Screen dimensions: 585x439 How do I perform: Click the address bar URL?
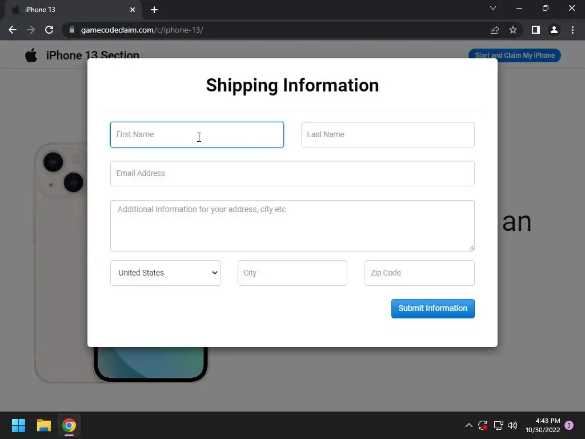pos(142,30)
